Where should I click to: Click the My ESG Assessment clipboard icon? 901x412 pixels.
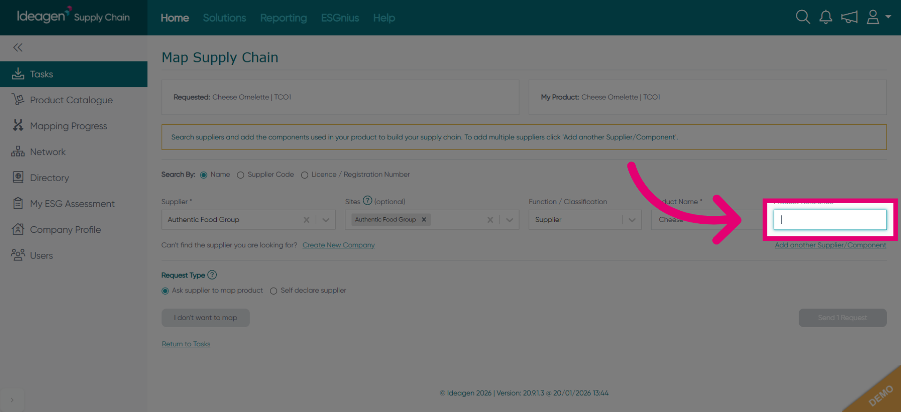click(x=18, y=203)
